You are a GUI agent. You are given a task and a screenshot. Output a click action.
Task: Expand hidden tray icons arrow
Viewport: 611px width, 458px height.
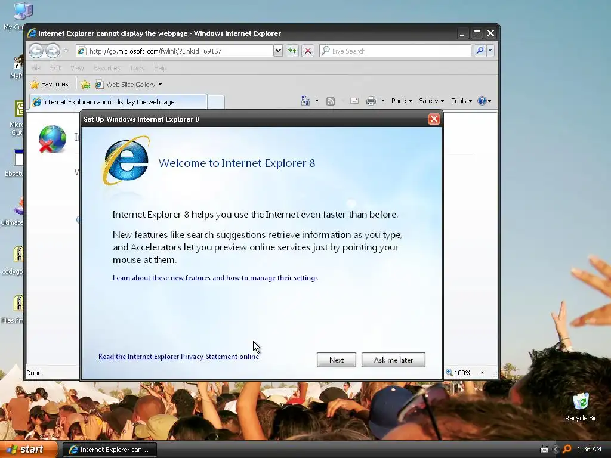(x=556, y=450)
